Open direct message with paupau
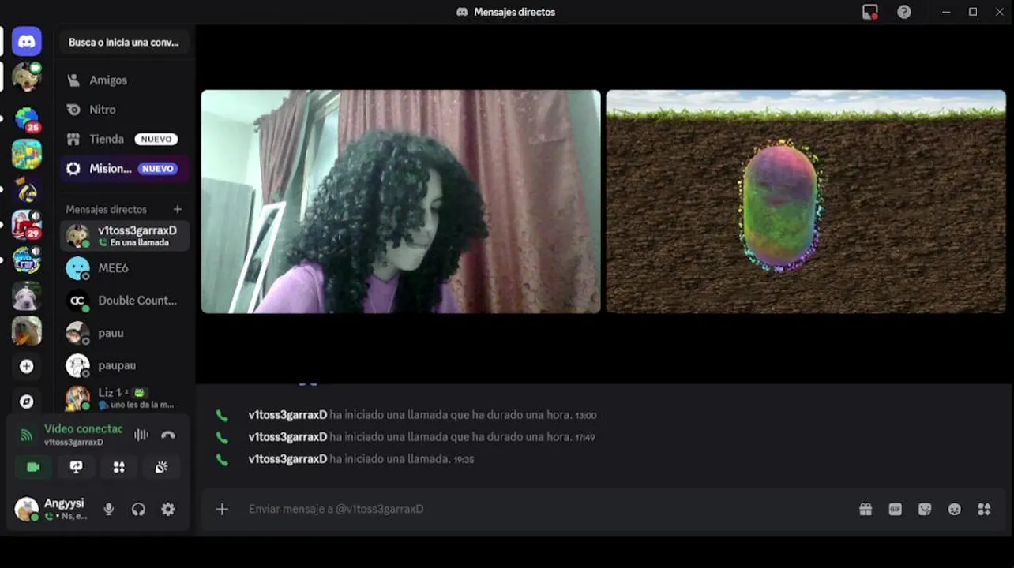The height and width of the screenshot is (568, 1014). tap(125, 365)
